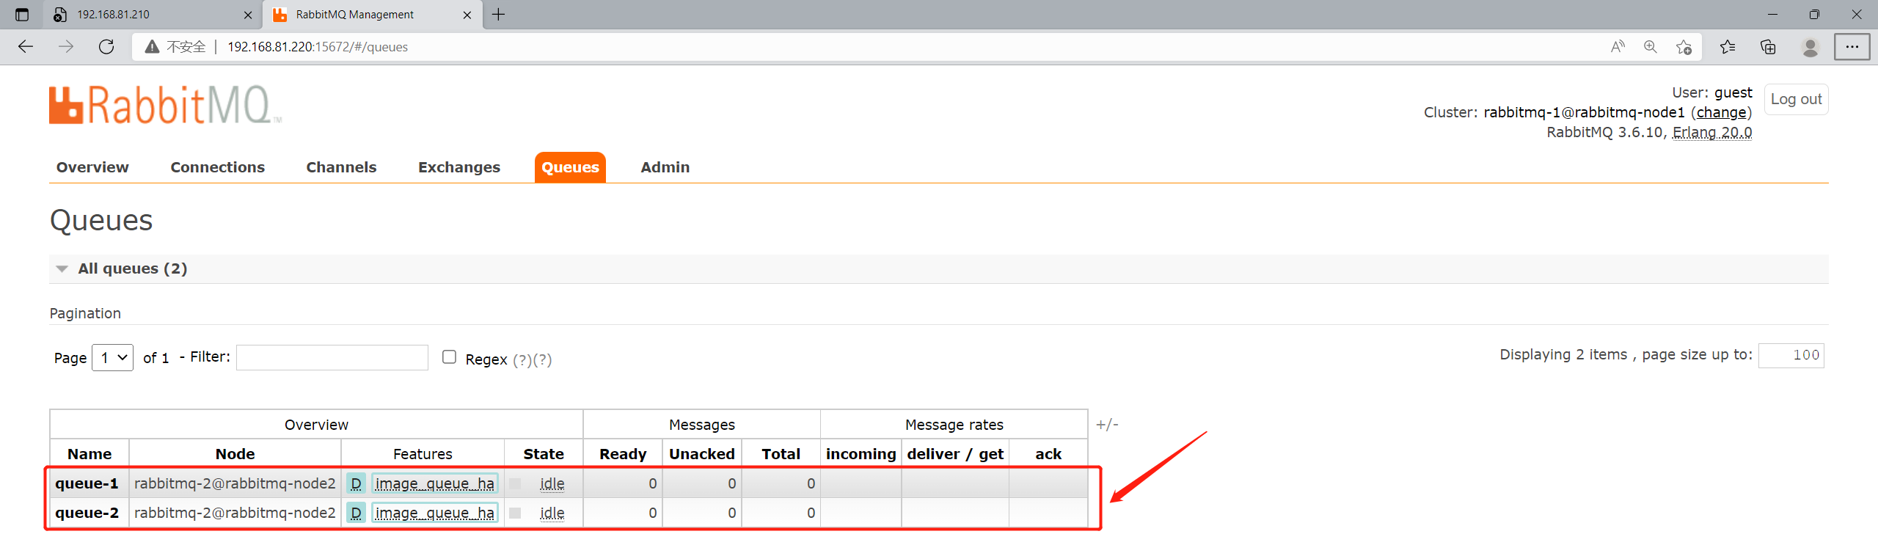The width and height of the screenshot is (1878, 534).
Task: Sort by the Node column header
Action: (x=235, y=454)
